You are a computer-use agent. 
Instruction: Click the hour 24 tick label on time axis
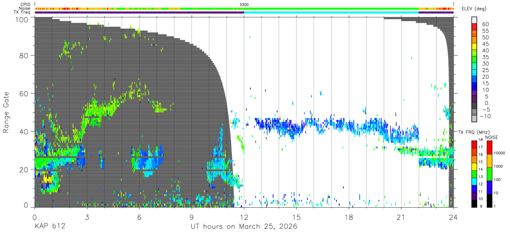click(x=454, y=217)
